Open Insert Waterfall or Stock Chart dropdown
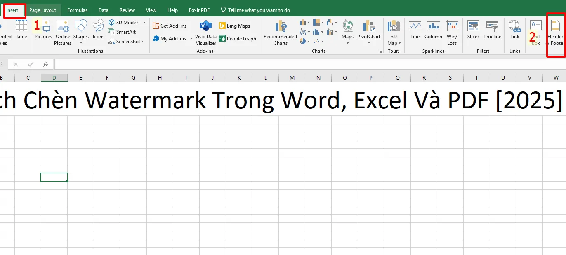This screenshot has width=566, height=255. pos(332,22)
